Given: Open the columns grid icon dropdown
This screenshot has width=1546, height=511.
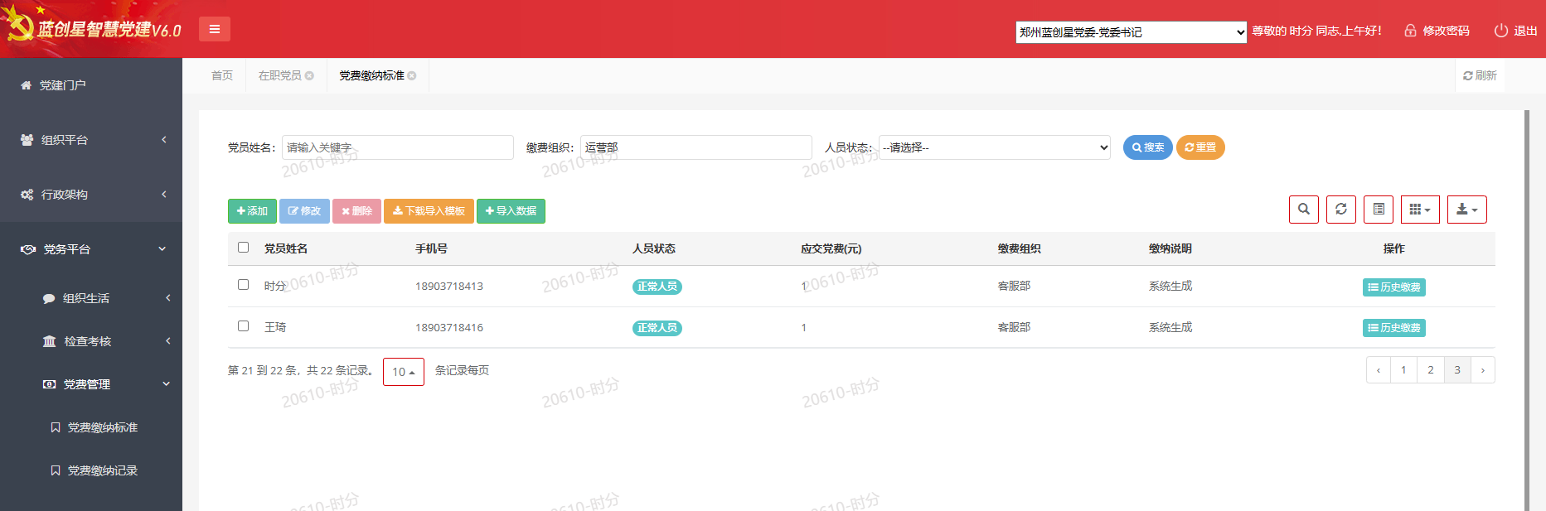Looking at the screenshot, I should pyautogui.click(x=1420, y=210).
